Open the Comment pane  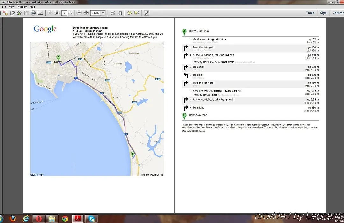338,13
